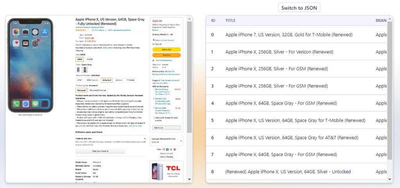400x188 pixels.
Task: Open the Compare Renewed offers arrow
Action: pos(181,141)
